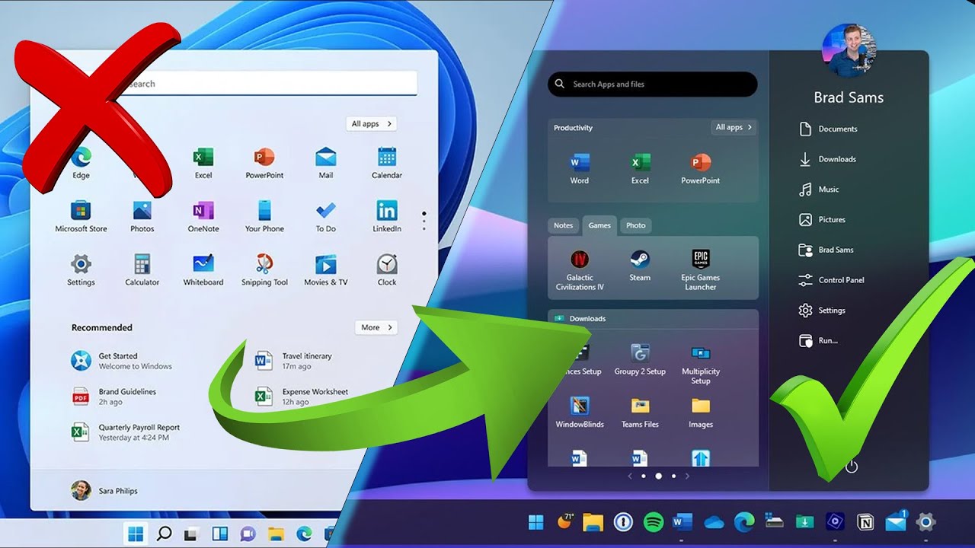Launch the Photos app
The height and width of the screenshot is (548, 975).
coord(142,216)
